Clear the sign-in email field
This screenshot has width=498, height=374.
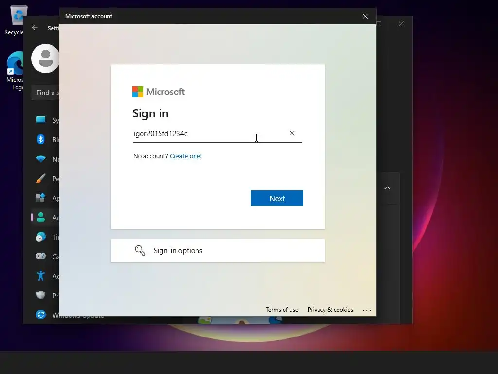click(x=292, y=133)
